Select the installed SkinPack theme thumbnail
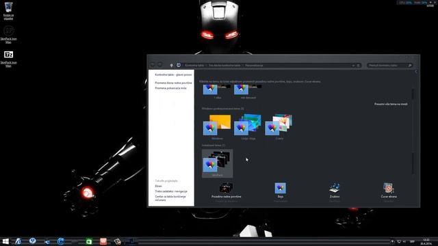Viewport: 438px width, 246px height. 217,163
